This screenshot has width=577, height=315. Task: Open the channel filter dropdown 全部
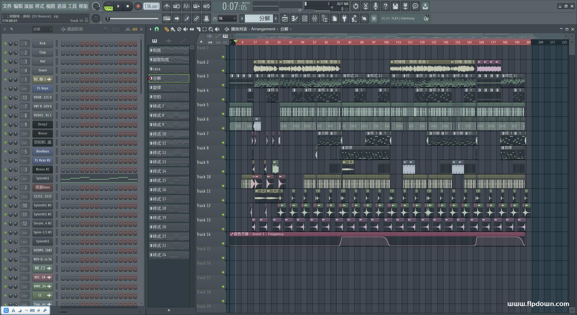(x=42, y=29)
